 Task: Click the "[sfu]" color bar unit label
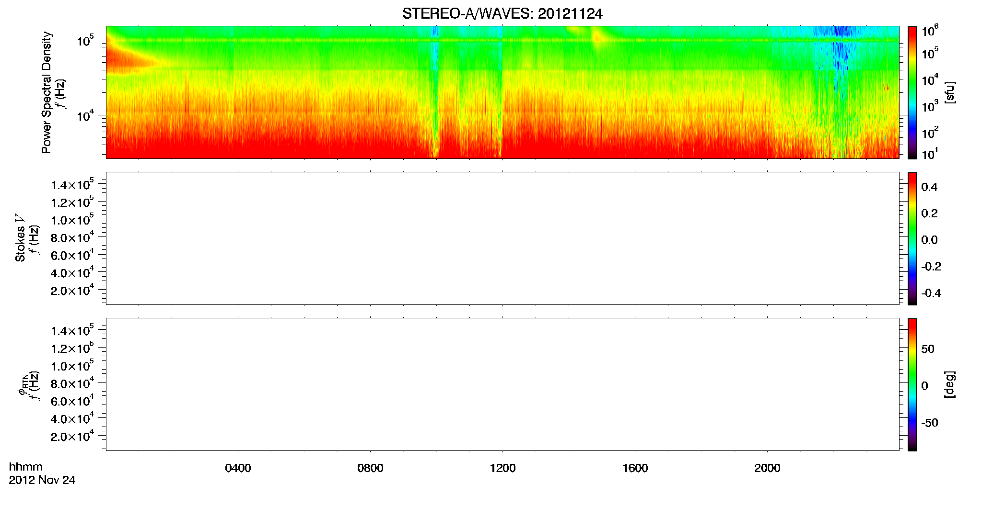tap(950, 92)
